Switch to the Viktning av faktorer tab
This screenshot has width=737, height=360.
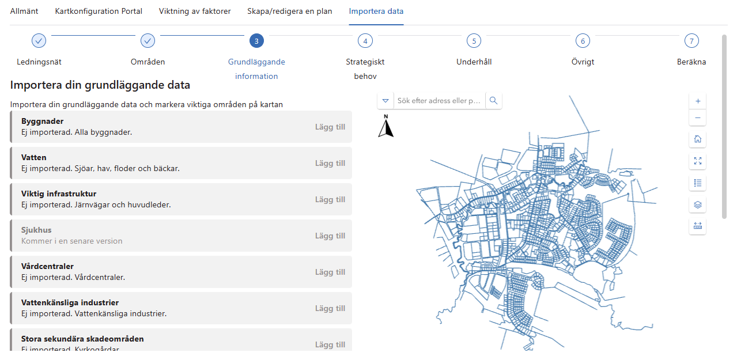click(195, 11)
